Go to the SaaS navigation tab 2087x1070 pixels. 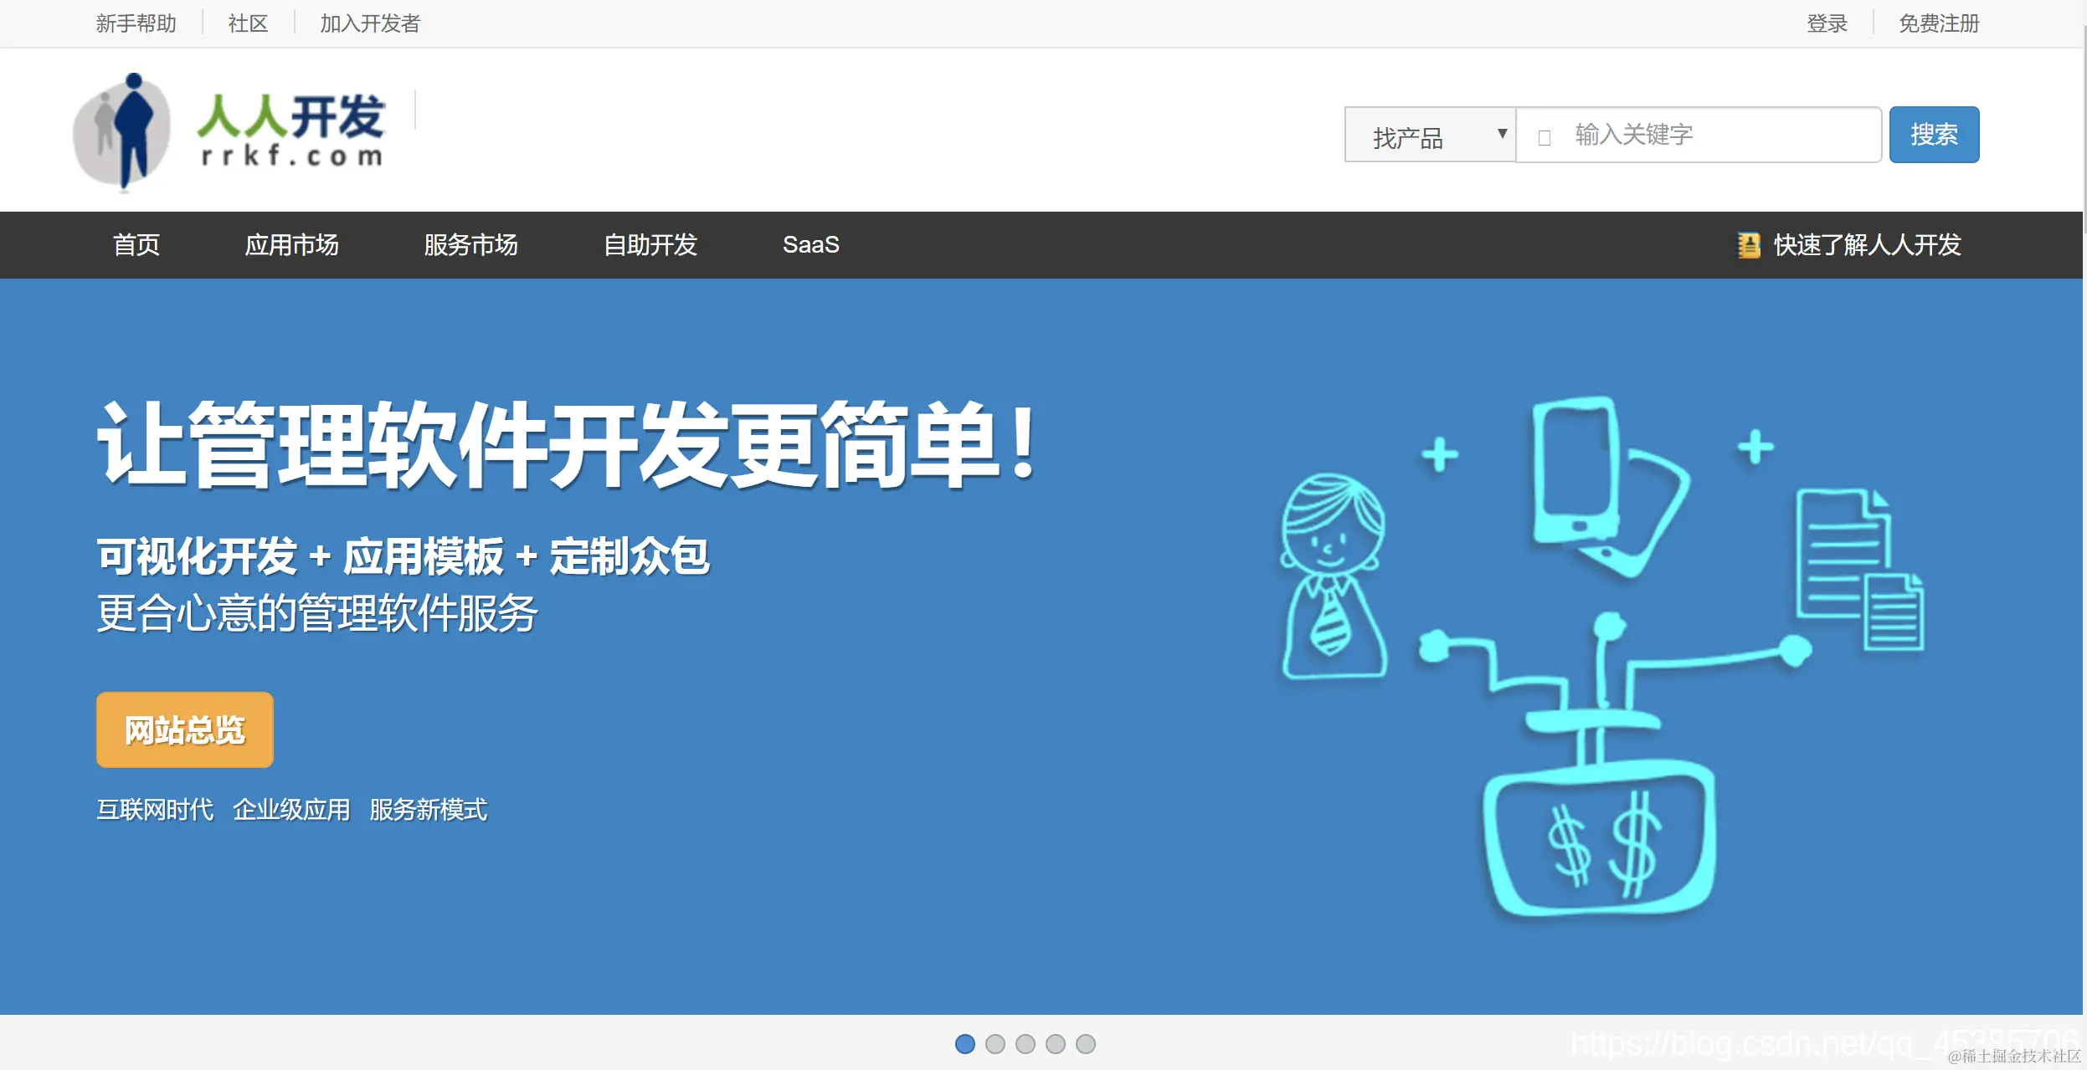tap(810, 245)
